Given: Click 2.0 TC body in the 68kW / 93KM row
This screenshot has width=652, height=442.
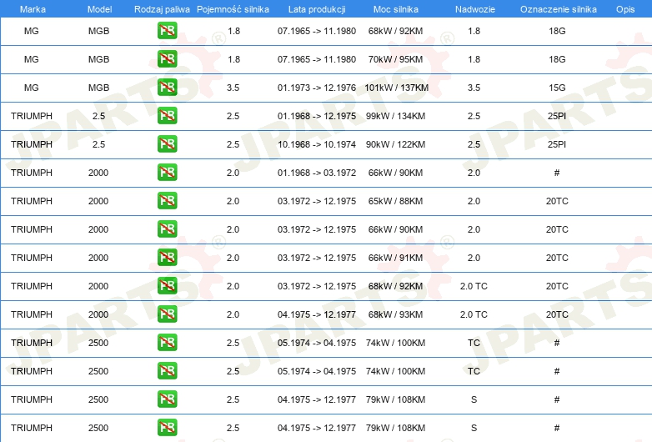Looking at the screenshot, I should [474, 314].
